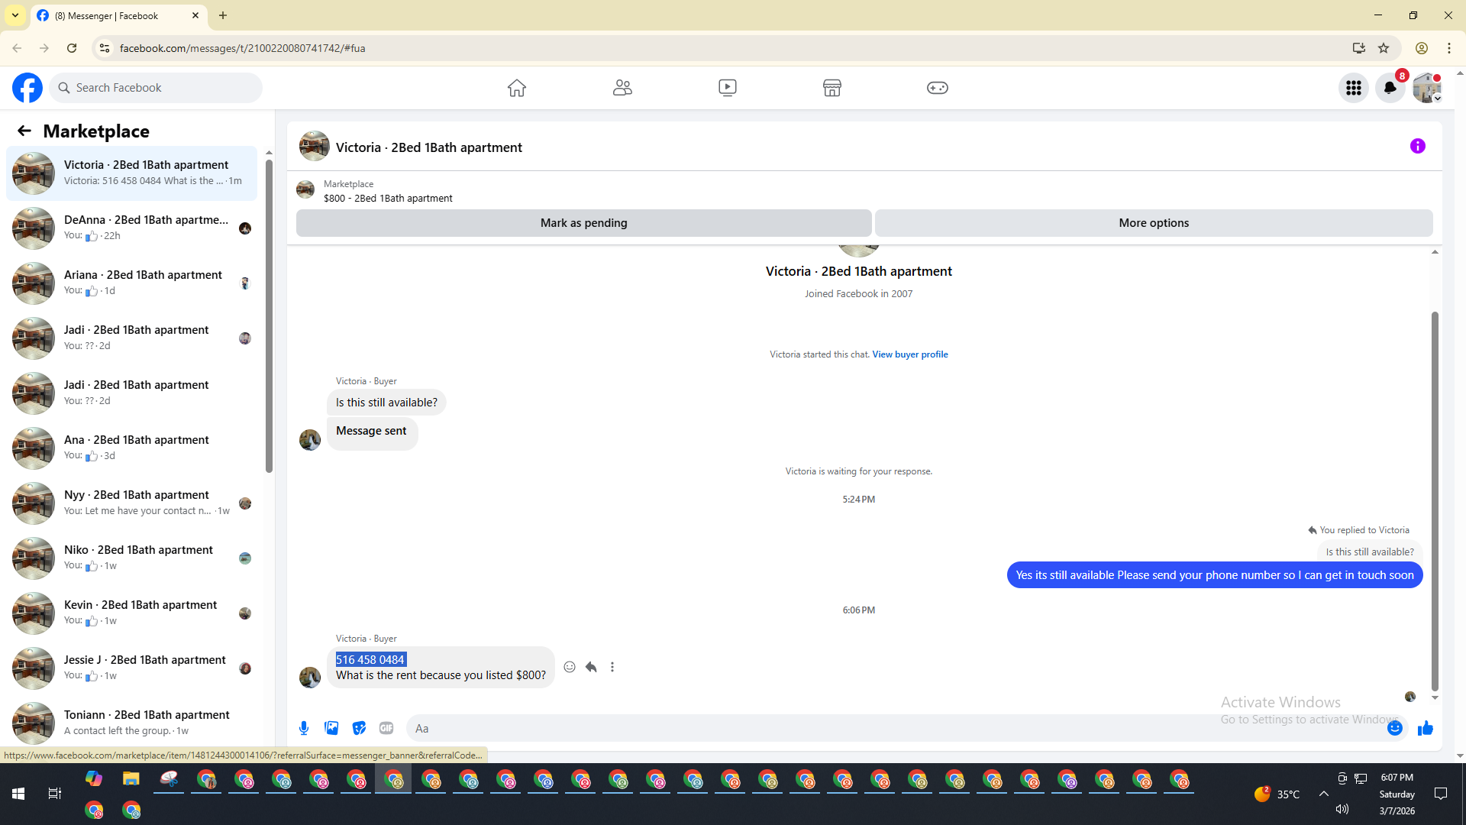Image resolution: width=1466 pixels, height=825 pixels.
Task: Open File Explorer from the taskbar
Action: pyautogui.click(x=131, y=779)
